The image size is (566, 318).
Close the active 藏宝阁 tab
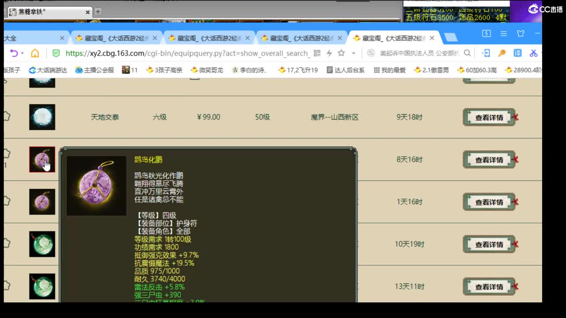click(x=432, y=38)
